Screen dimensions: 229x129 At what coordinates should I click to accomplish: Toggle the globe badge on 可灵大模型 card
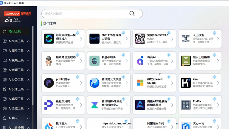(78, 33)
